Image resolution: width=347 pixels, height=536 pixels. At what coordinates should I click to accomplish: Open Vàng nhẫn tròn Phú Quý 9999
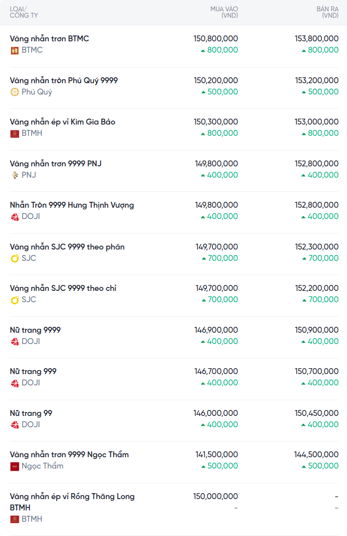pos(63,80)
